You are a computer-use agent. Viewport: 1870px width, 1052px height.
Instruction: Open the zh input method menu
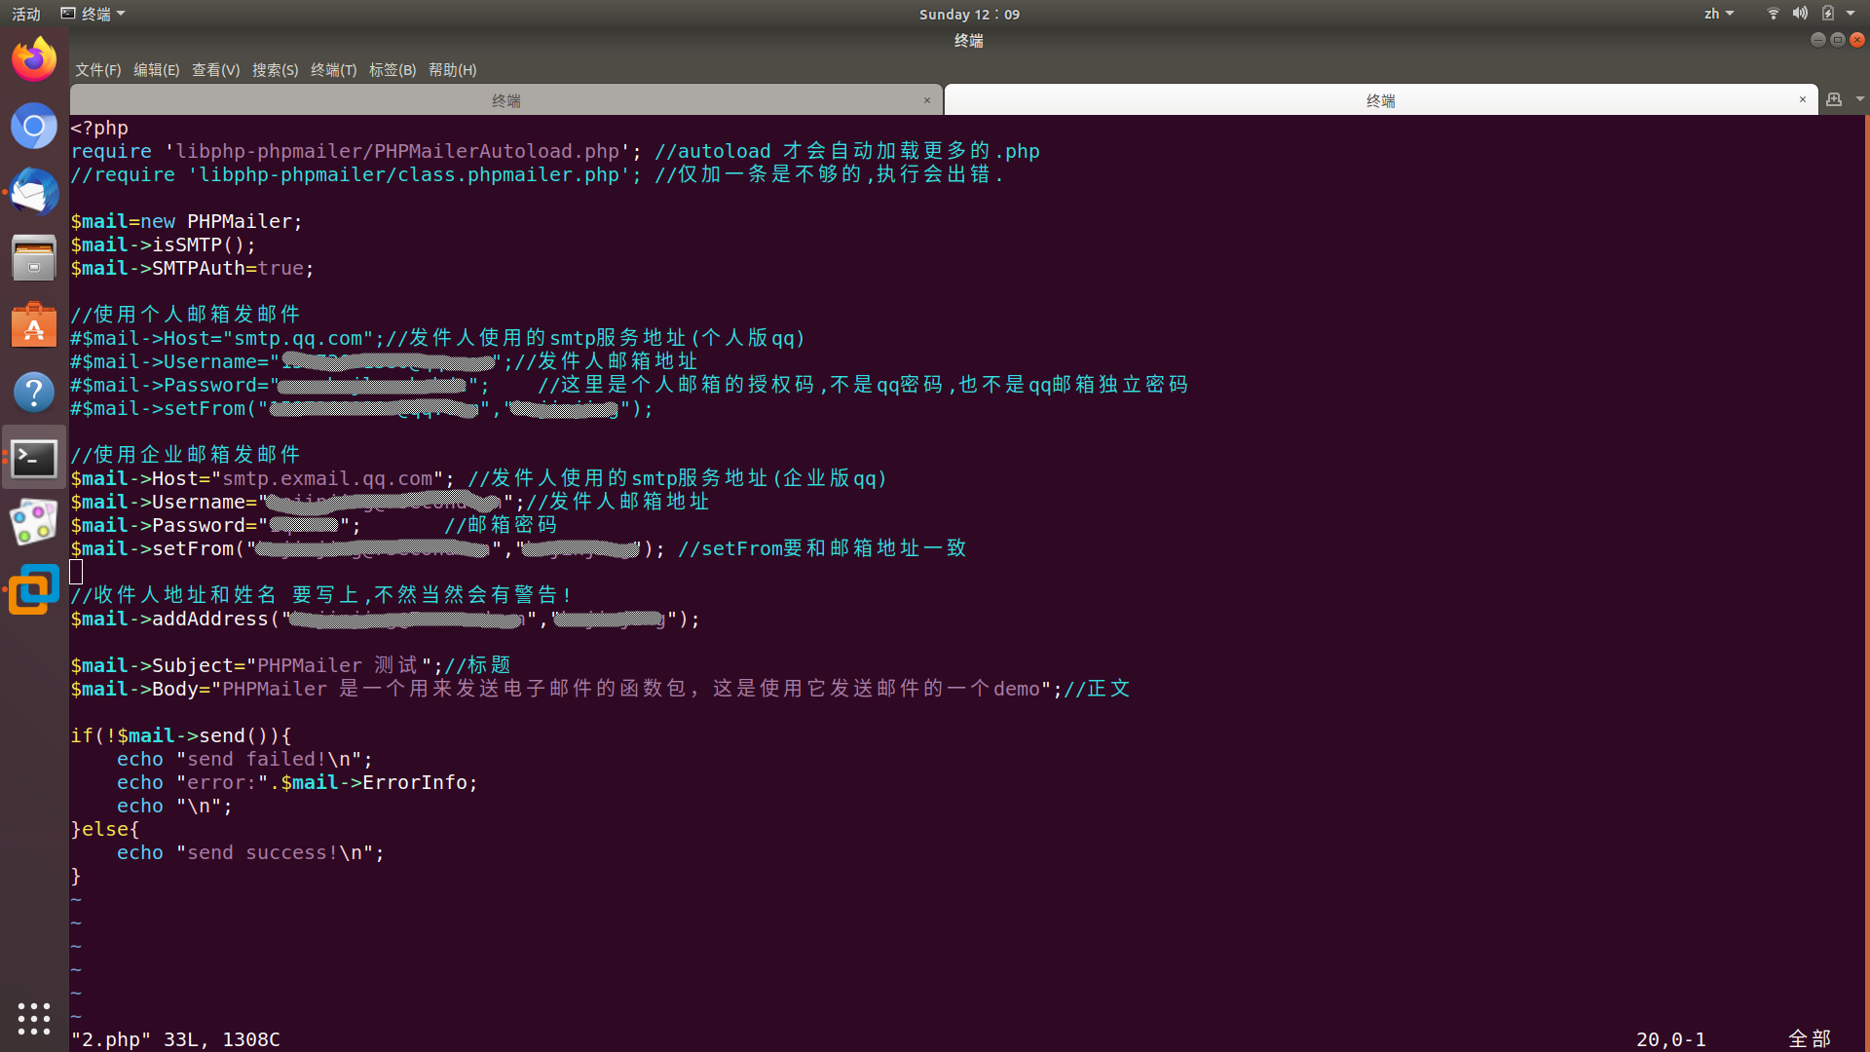click(x=1718, y=14)
